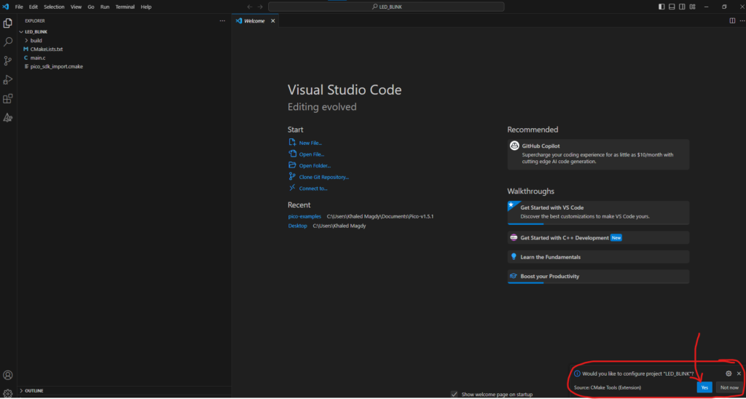Open Run and Debug view icon
The height and width of the screenshot is (399, 746).
click(8, 80)
